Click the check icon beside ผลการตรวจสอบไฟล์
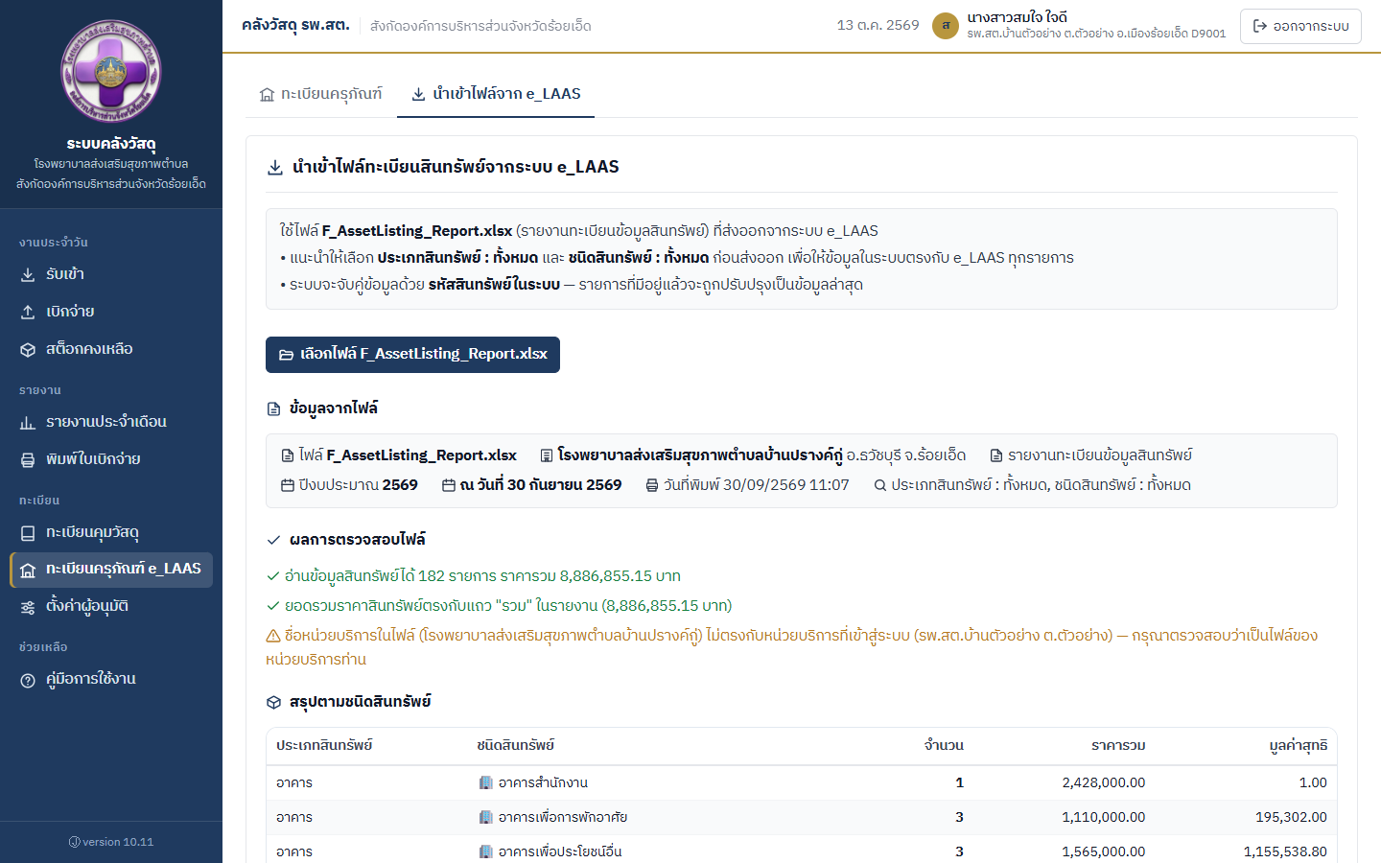 (273, 540)
